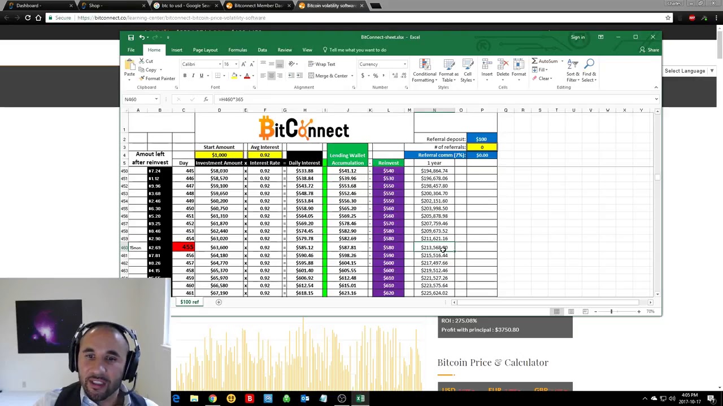Open font size 16 dropdown
This screenshot has width=723, height=406.
point(236,64)
